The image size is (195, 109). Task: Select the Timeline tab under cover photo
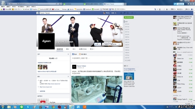[60, 49]
